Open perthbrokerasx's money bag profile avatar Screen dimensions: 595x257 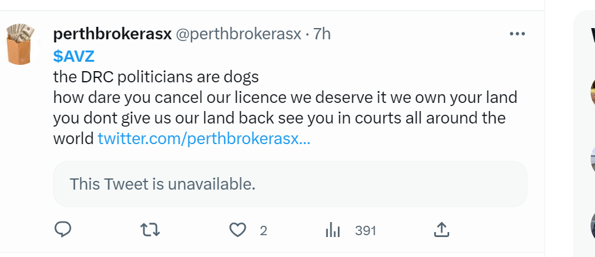(x=21, y=44)
